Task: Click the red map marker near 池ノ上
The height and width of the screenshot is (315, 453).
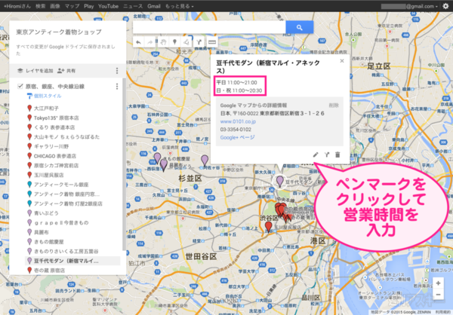Action: pyautogui.click(x=268, y=227)
